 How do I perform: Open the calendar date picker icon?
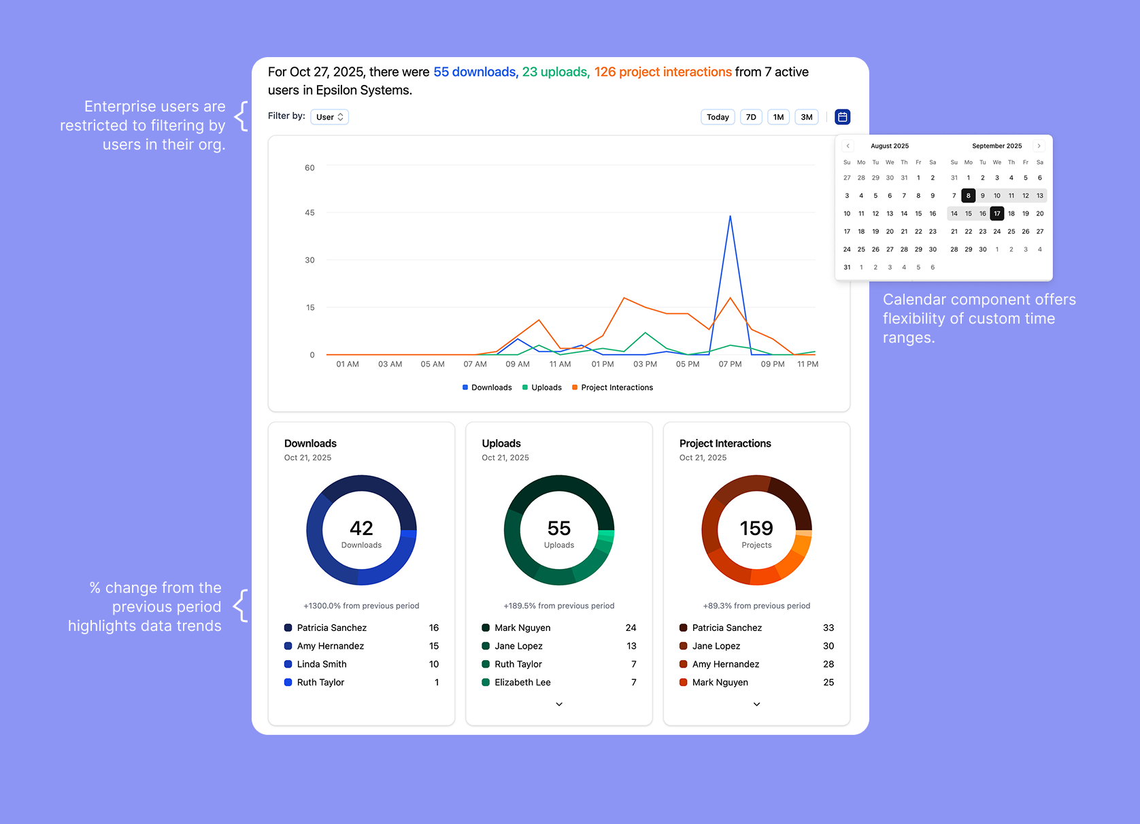[x=842, y=117]
